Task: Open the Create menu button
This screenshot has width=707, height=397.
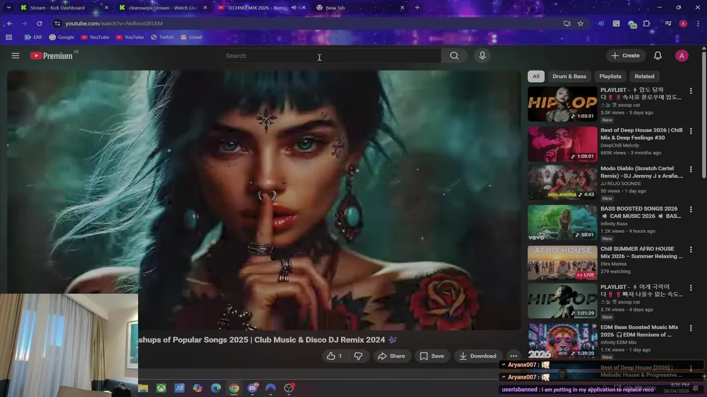Action: [625, 56]
